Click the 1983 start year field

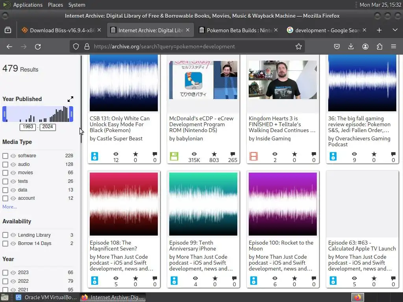(x=28, y=127)
